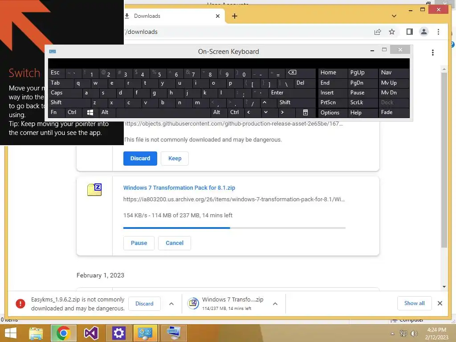
Task: Toggle Caps lock on the On-Screen Keyboard
Action: [x=65, y=93]
